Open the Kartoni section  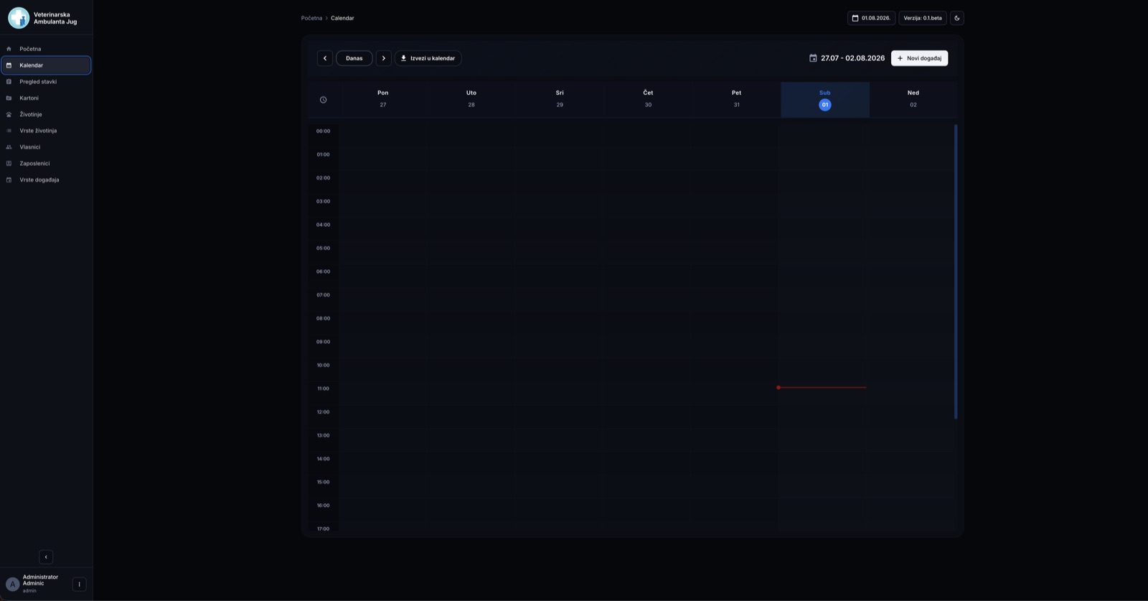point(46,98)
